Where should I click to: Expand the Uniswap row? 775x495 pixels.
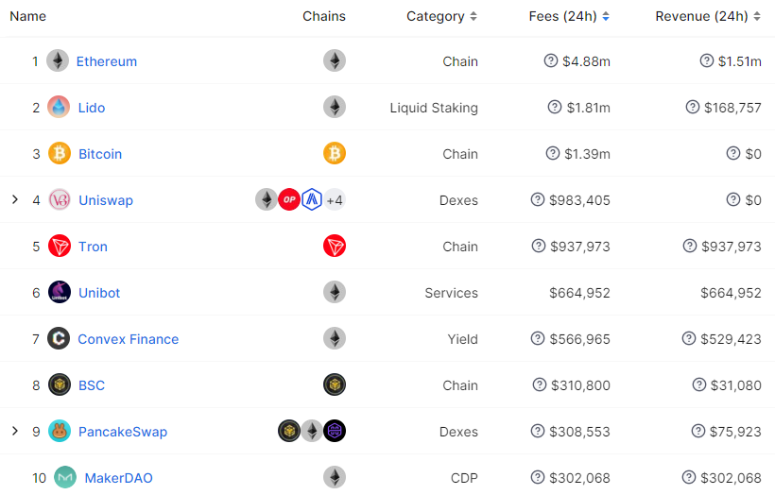15,200
